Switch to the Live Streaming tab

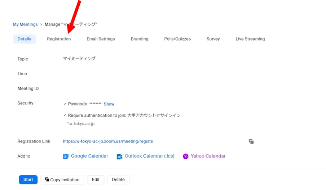click(x=250, y=39)
